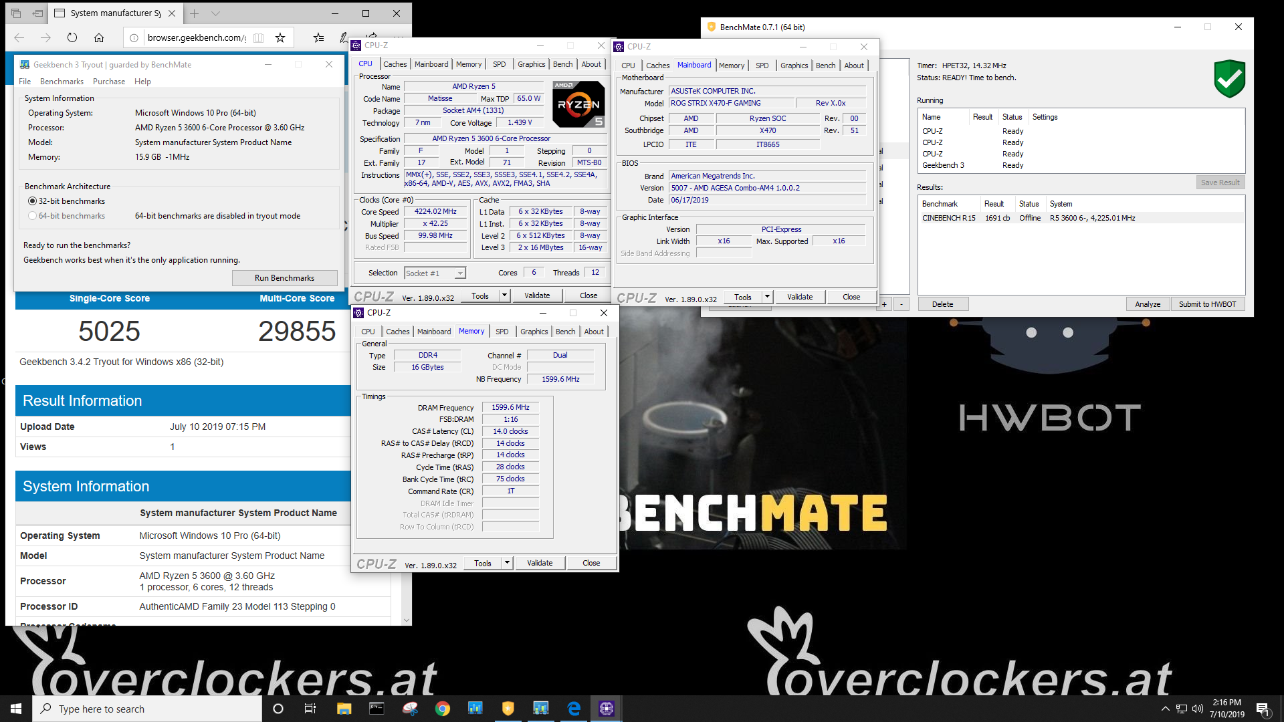
Task: Select Geekbench 3 row in Running list
Action: pos(1081,165)
